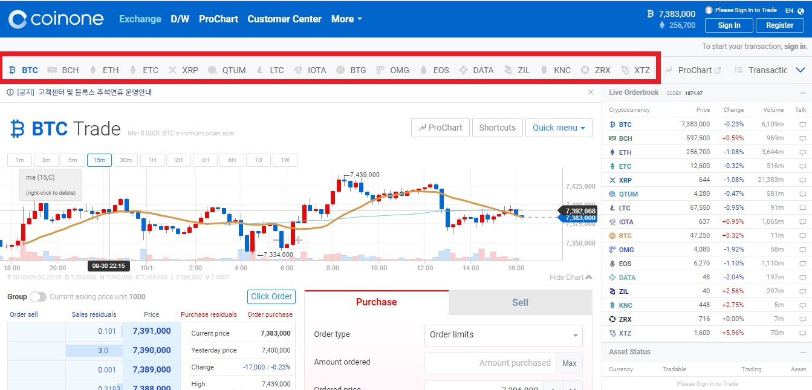Viewport: 812px width, 390px height.
Task: Open the LTC row talk chat icon
Action: pyautogui.click(x=803, y=208)
